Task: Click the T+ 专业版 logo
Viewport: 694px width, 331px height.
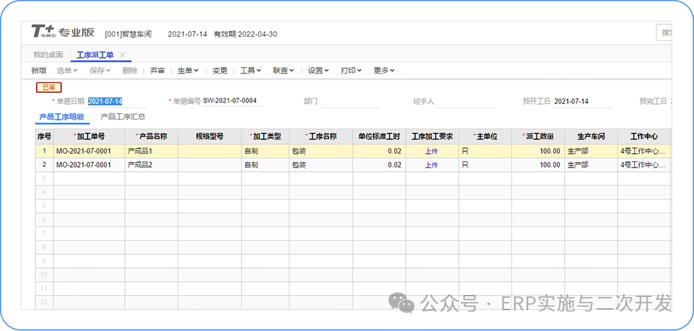Action: [62, 33]
